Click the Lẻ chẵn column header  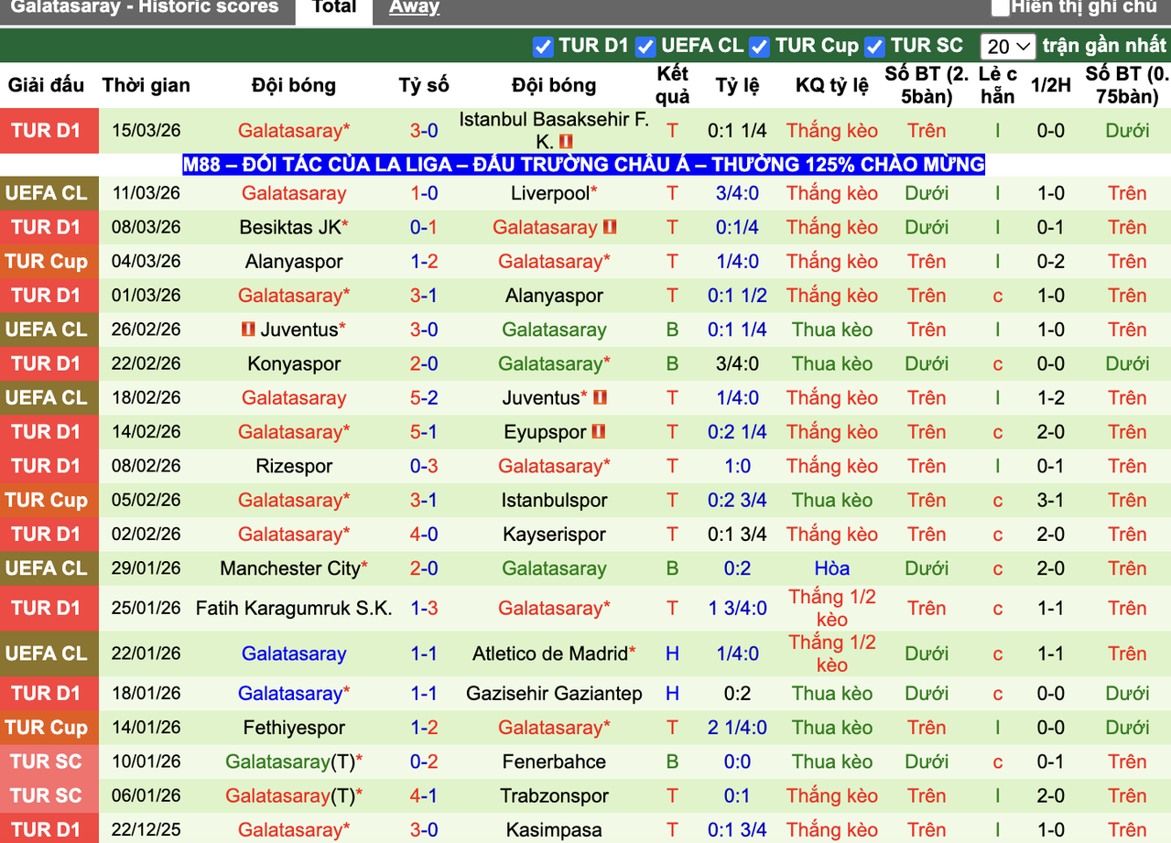tap(997, 85)
